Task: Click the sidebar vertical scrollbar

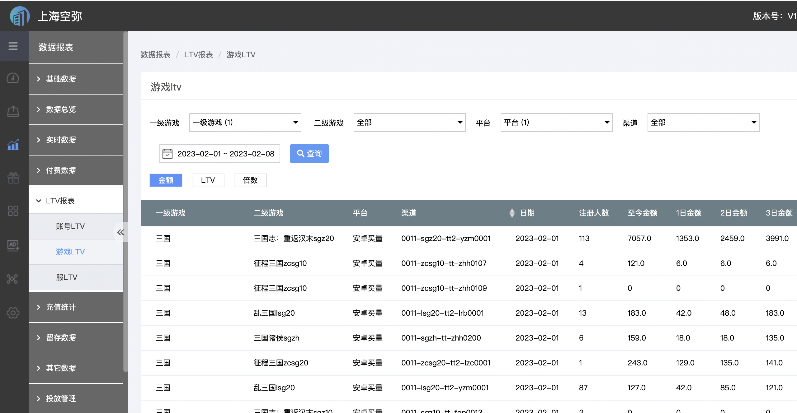Action: (x=126, y=202)
